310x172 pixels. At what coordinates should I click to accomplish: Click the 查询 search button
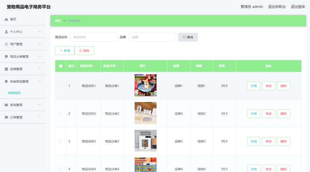point(188,37)
